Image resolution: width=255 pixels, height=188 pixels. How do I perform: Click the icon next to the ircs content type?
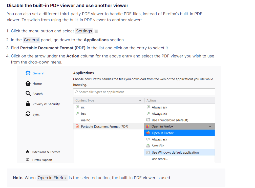(77, 113)
